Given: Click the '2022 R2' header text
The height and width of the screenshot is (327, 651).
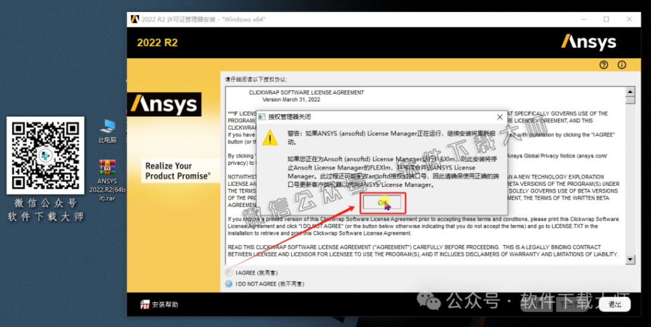Looking at the screenshot, I should 158,43.
